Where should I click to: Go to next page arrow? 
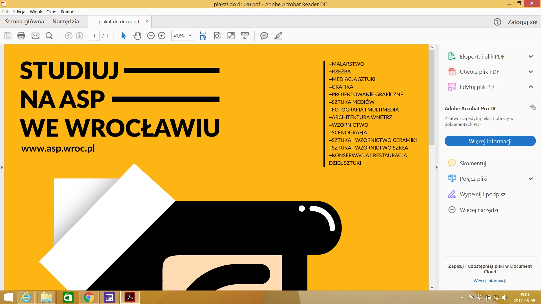pos(79,36)
